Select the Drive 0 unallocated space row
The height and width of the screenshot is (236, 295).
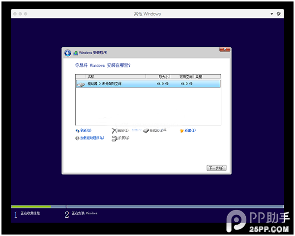point(148,84)
